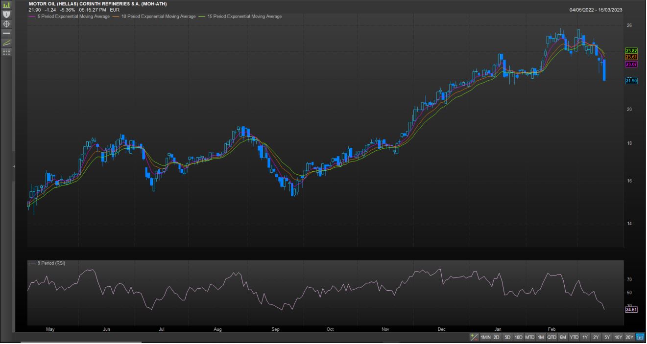Image resolution: width=647 pixels, height=344 pixels.
Task: Click the blue 21.90 last price marker
Action: tap(631, 81)
